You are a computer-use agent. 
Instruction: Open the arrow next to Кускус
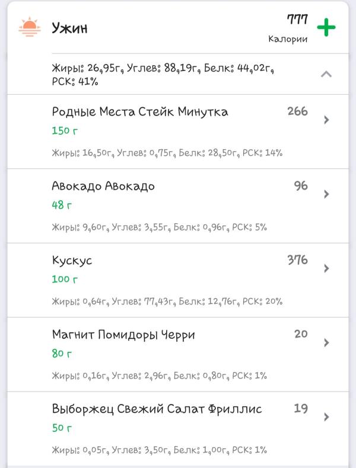point(326,268)
